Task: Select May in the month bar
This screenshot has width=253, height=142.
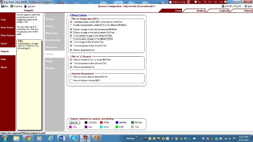Action: (x=221, y=2)
